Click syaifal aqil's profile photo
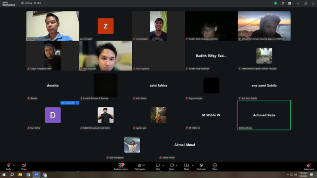 coord(158,115)
